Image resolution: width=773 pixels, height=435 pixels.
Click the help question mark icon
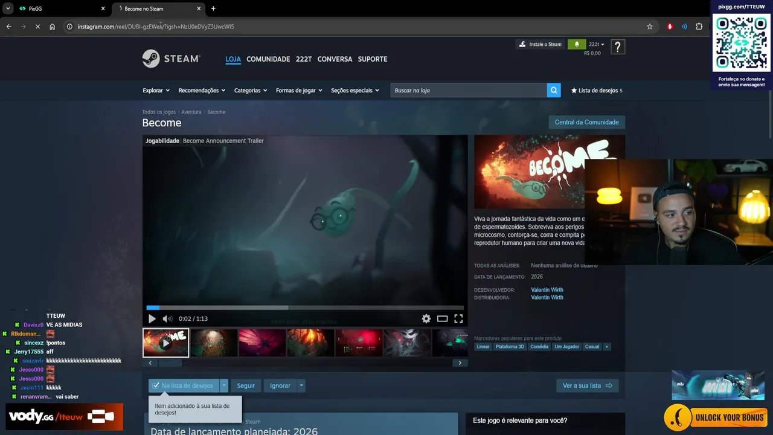[617, 47]
